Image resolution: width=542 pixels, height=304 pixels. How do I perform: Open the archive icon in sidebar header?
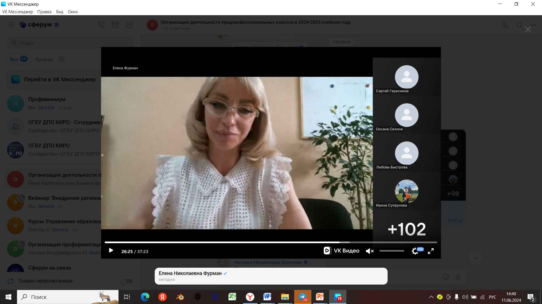[x=115, y=25]
